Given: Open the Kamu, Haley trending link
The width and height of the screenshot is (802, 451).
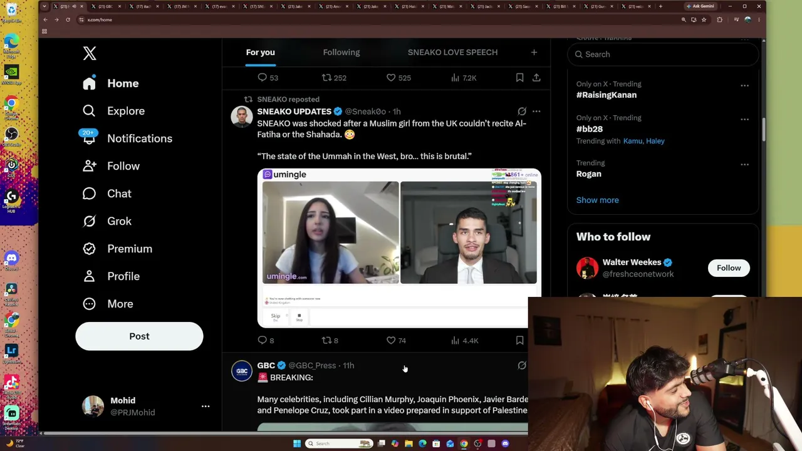Looking at the screenshot, I should point(644,141).
